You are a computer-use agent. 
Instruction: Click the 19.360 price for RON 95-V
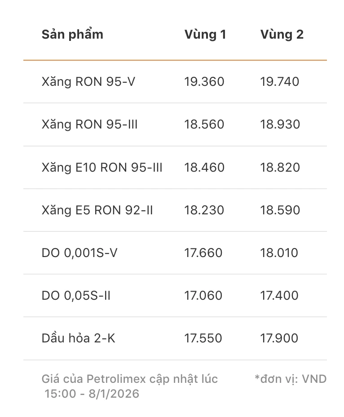pos(204,82)
